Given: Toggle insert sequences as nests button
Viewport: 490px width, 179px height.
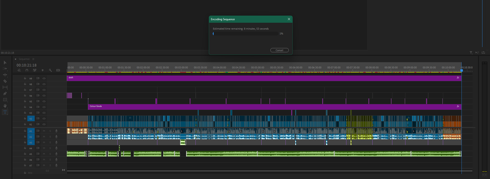Looking at the screenshot, I should point(19,70).
